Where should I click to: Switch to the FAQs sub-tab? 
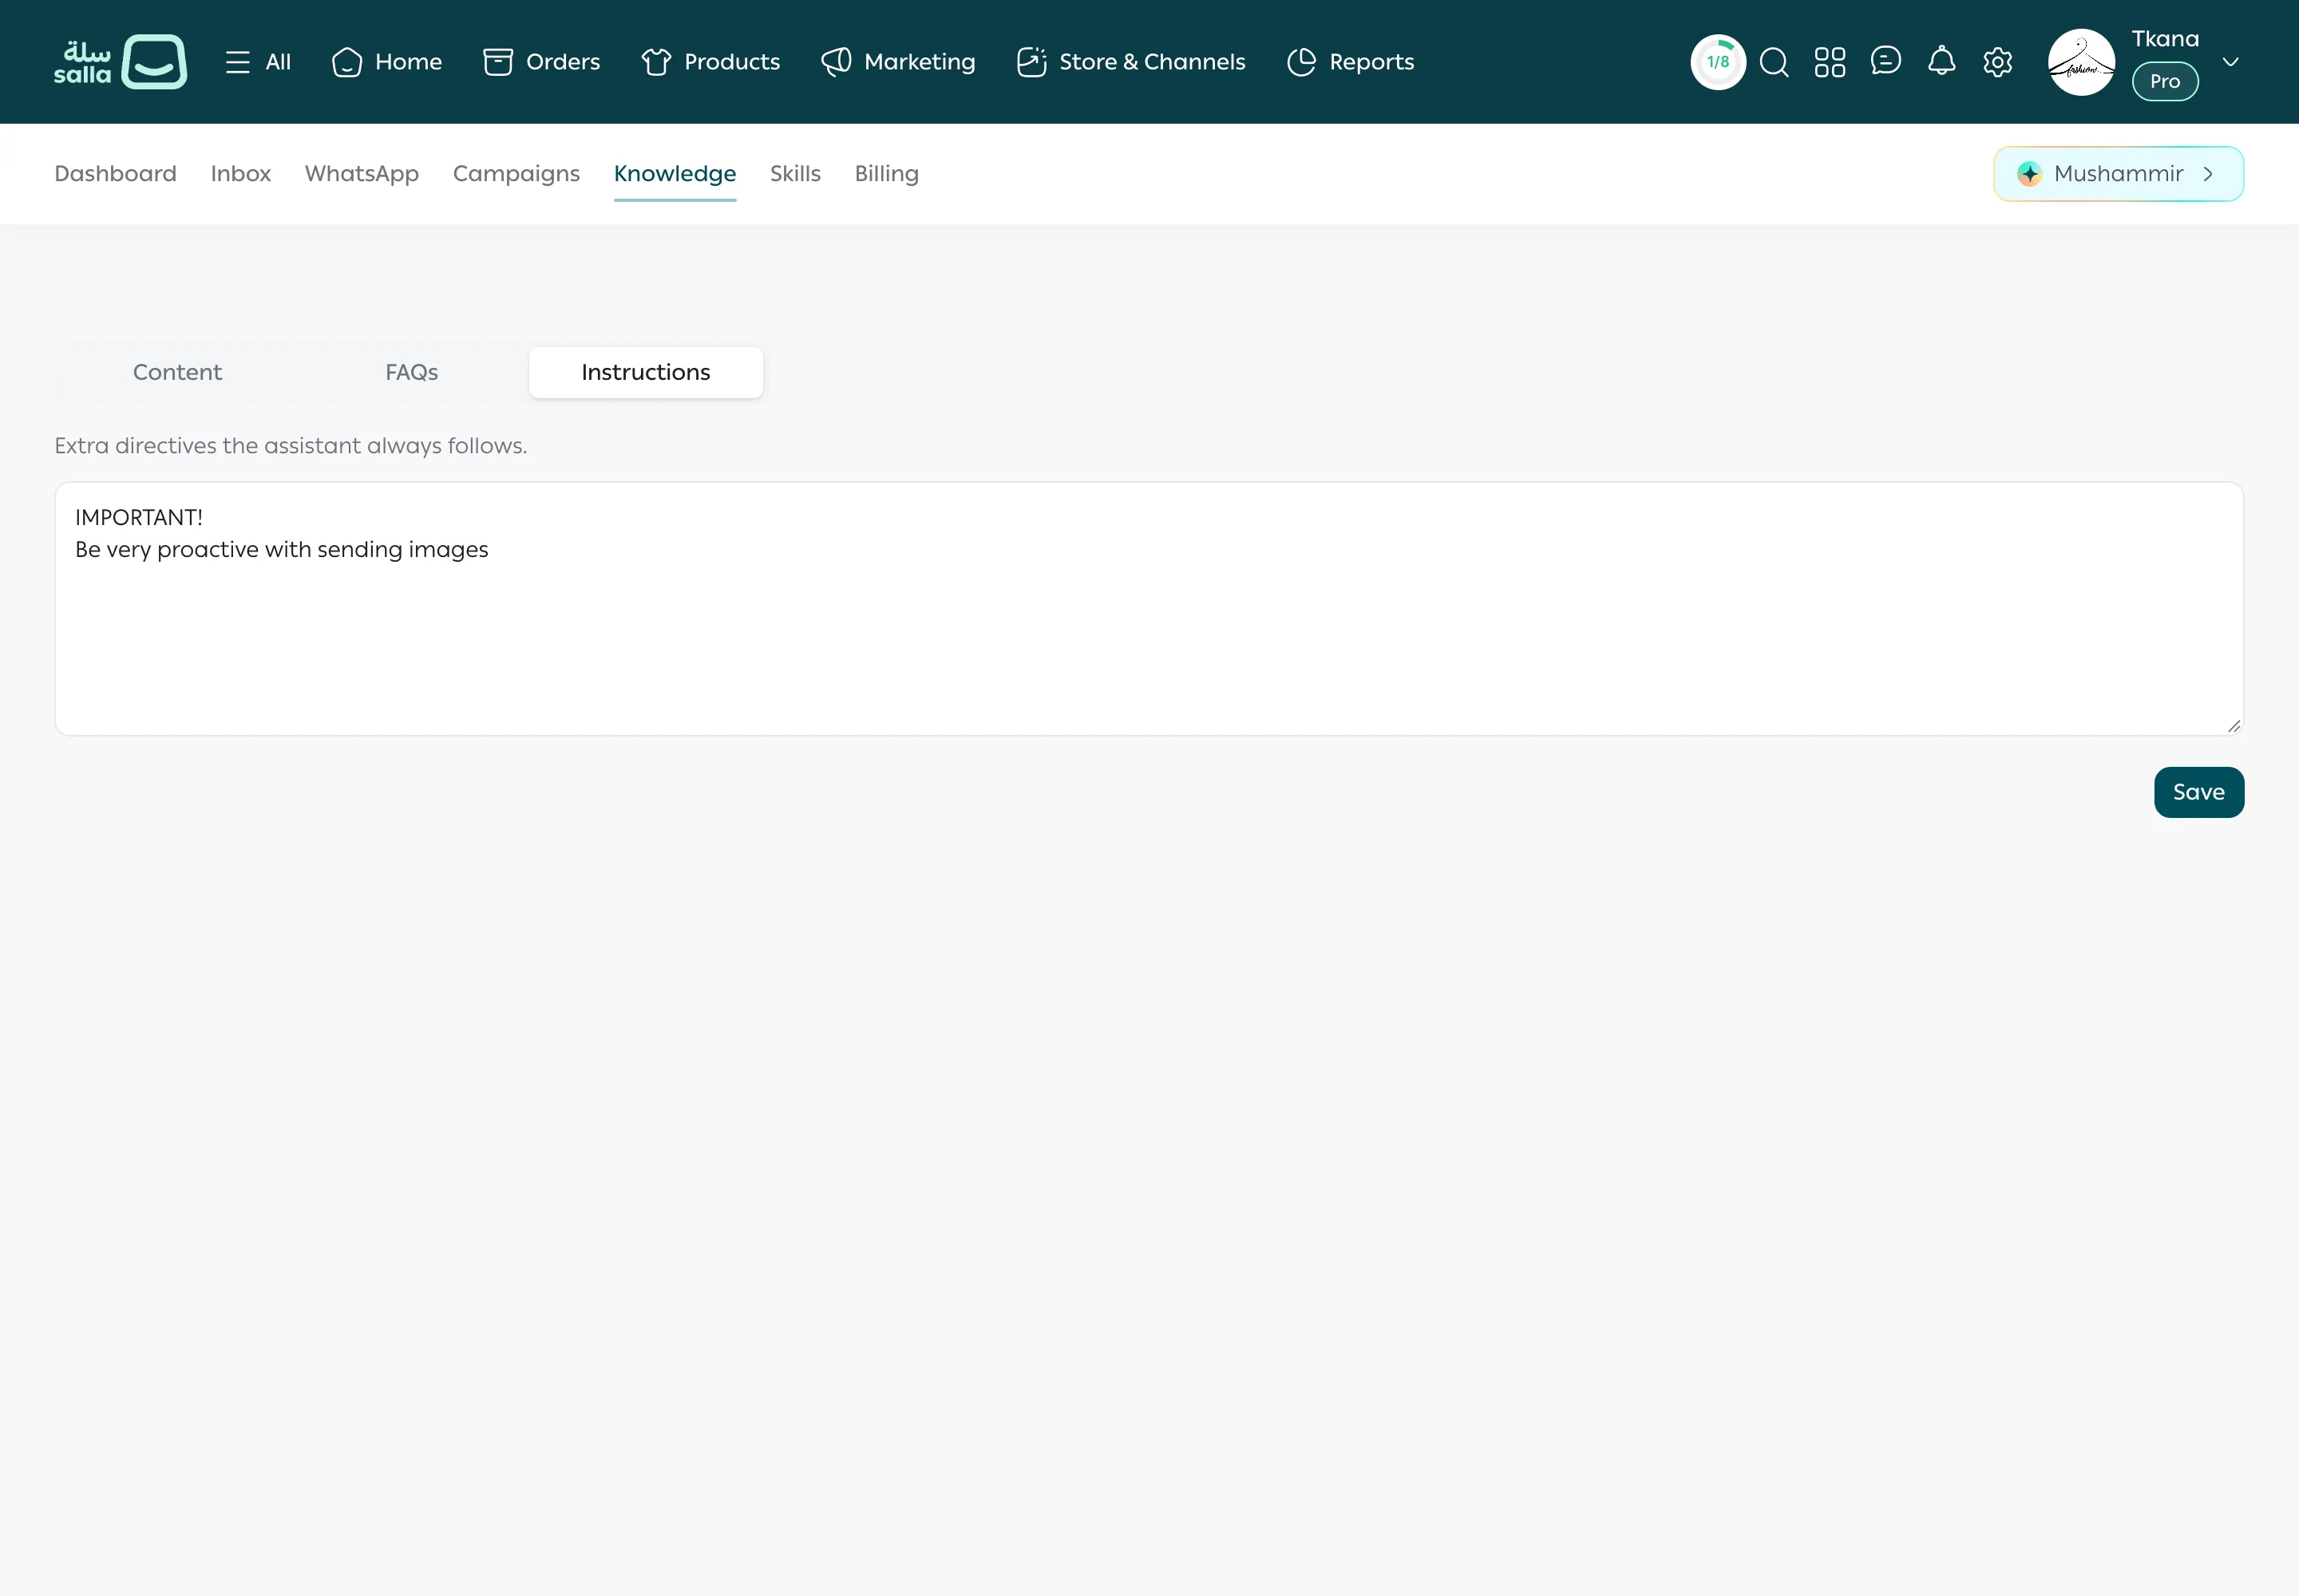411,373
